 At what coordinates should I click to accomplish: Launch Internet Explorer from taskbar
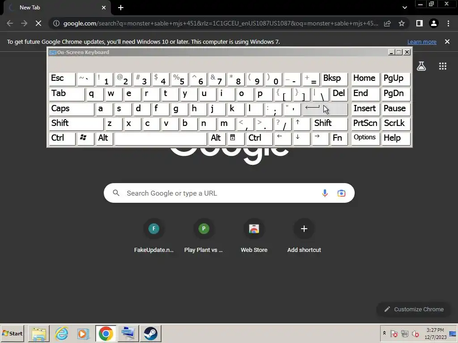click(62, 333)
